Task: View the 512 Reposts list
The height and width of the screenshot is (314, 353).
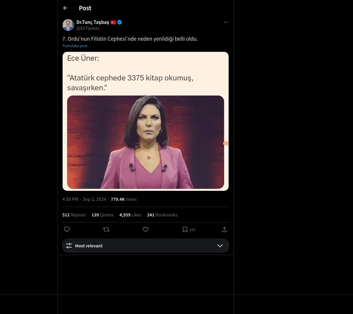Action: pyautogui.click(x=74, y=215)
